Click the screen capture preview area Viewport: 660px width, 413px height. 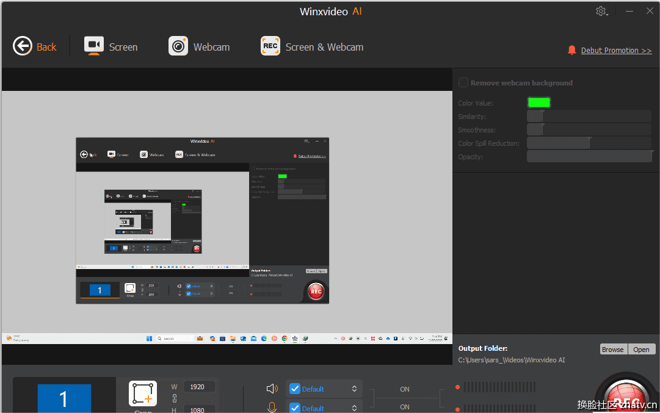[227, 217]
